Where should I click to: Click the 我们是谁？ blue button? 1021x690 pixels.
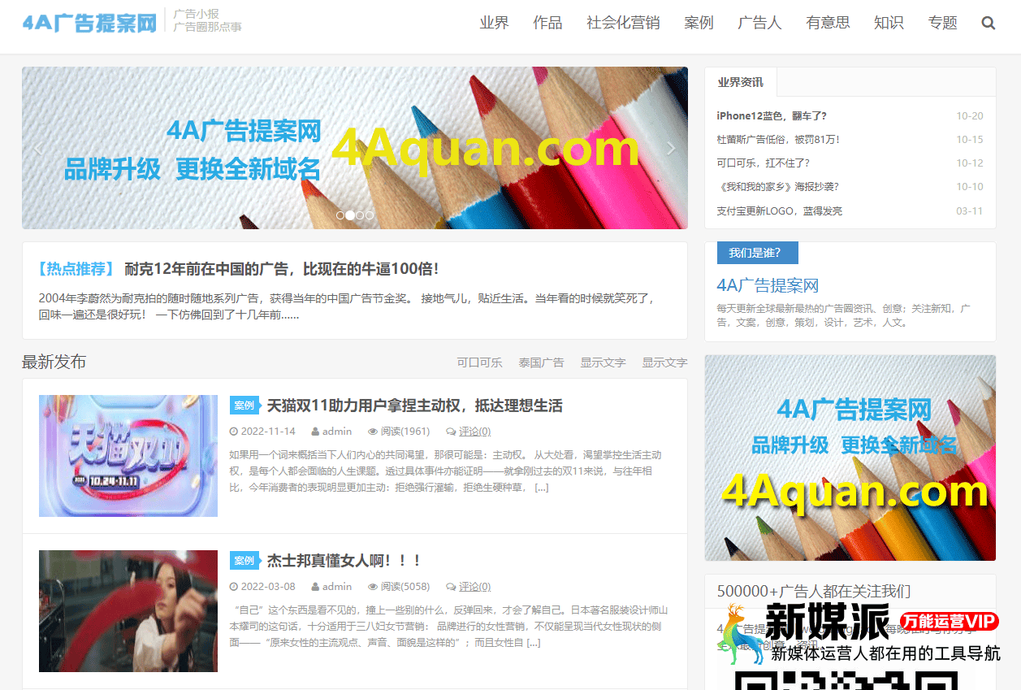tap(757, 253)
